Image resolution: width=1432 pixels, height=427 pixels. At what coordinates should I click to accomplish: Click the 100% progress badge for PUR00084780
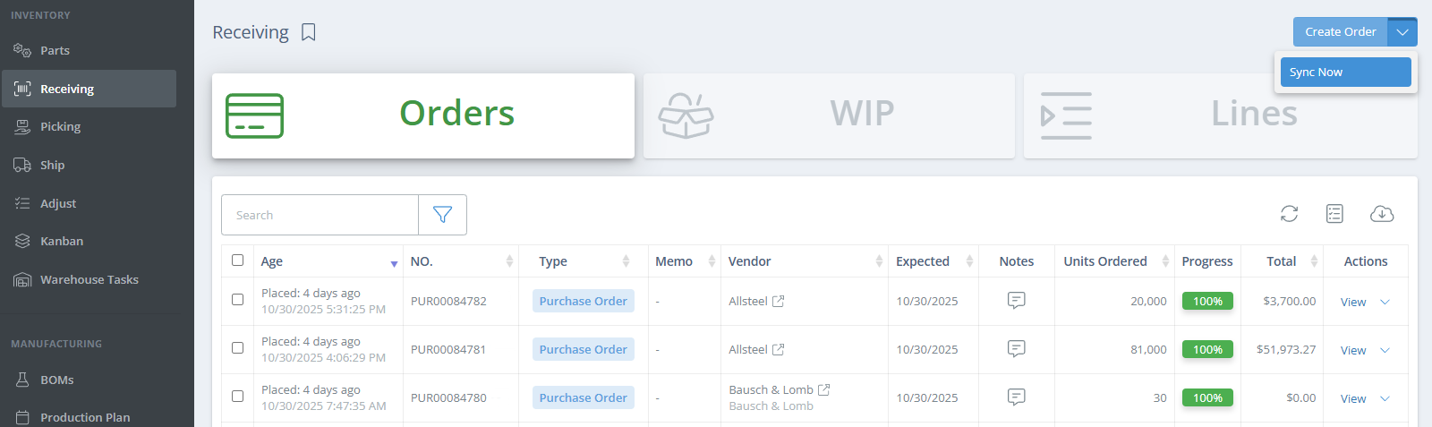(x=1207, y=397)
